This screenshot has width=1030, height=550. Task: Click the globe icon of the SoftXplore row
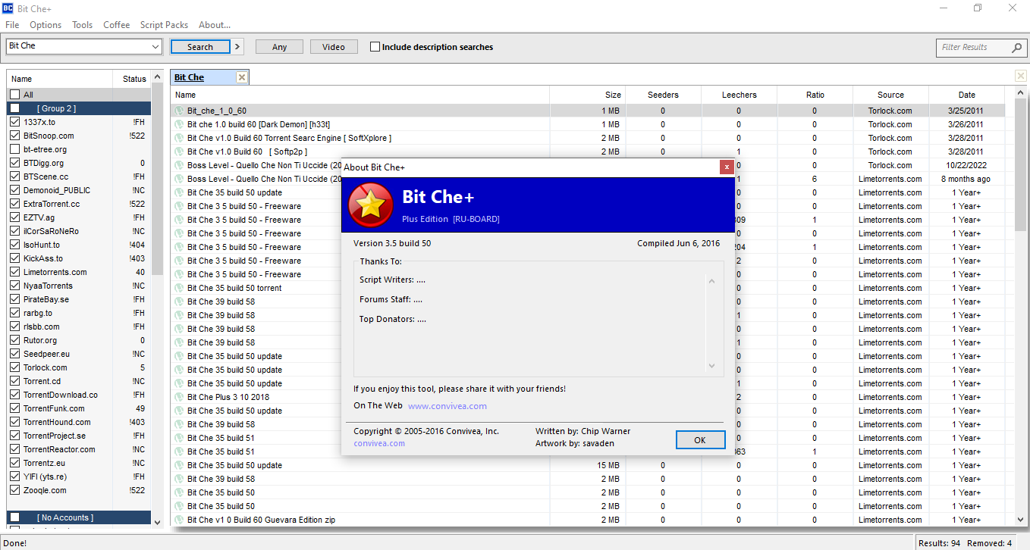[x=180, y=138]
